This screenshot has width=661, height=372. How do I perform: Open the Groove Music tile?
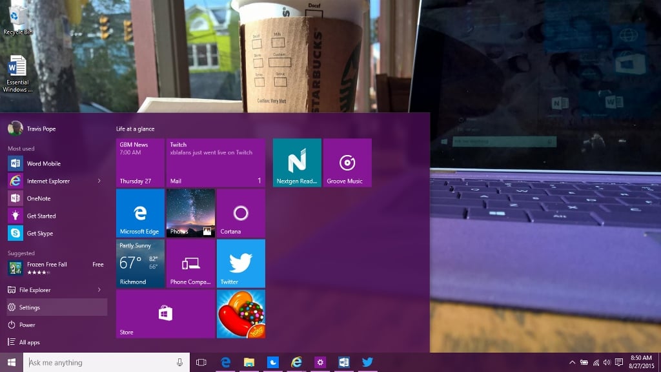coord(347,163)
